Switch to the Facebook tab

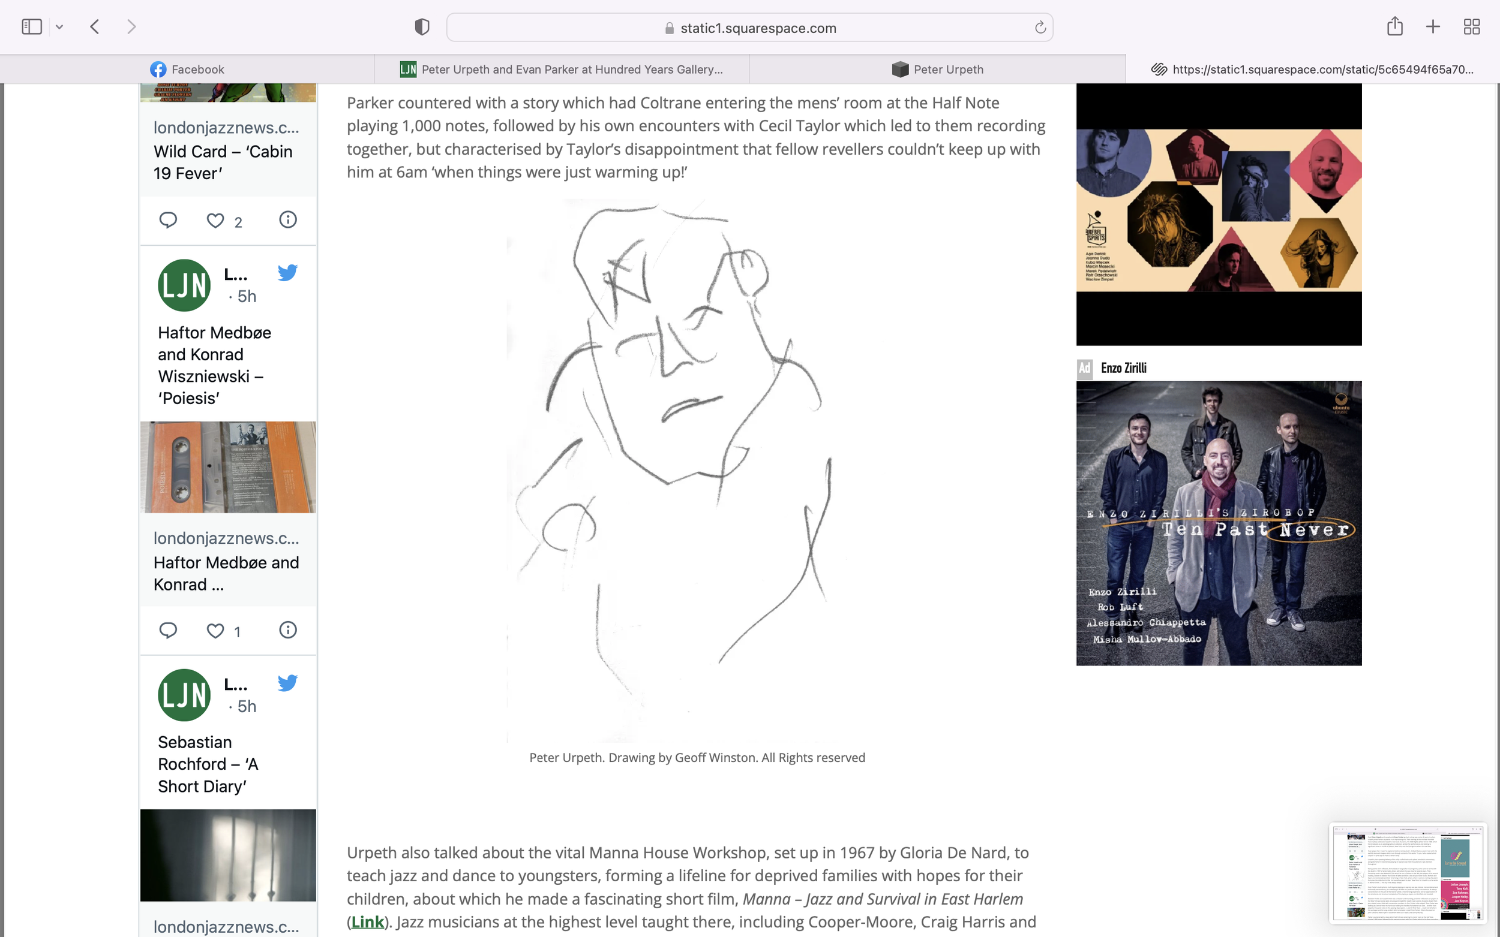point(187,70)
